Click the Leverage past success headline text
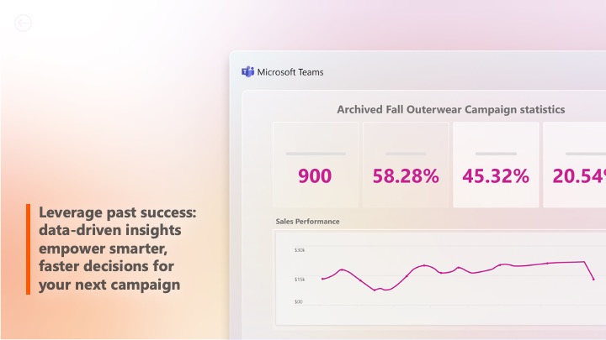The image size is (606, 340). [x=117, y=248]
